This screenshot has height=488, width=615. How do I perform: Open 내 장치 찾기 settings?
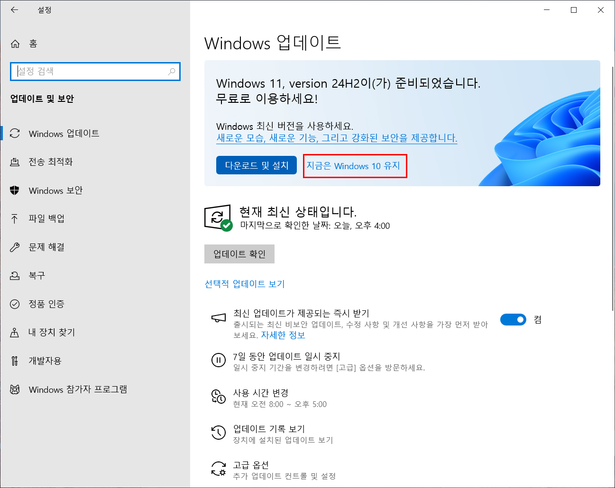pos(95,332)
